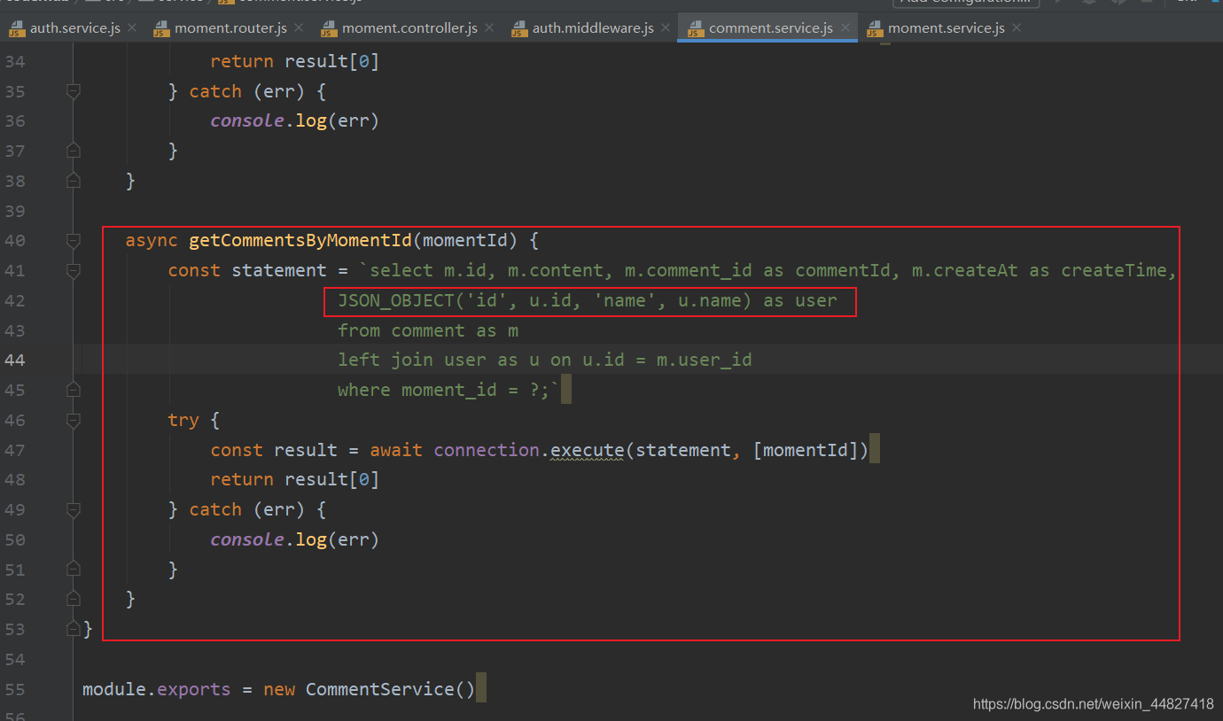Collapse the getCommentsByMomentId method at line 40
The height and width of the screenshot is (721, 1223).
coord(74,240)
